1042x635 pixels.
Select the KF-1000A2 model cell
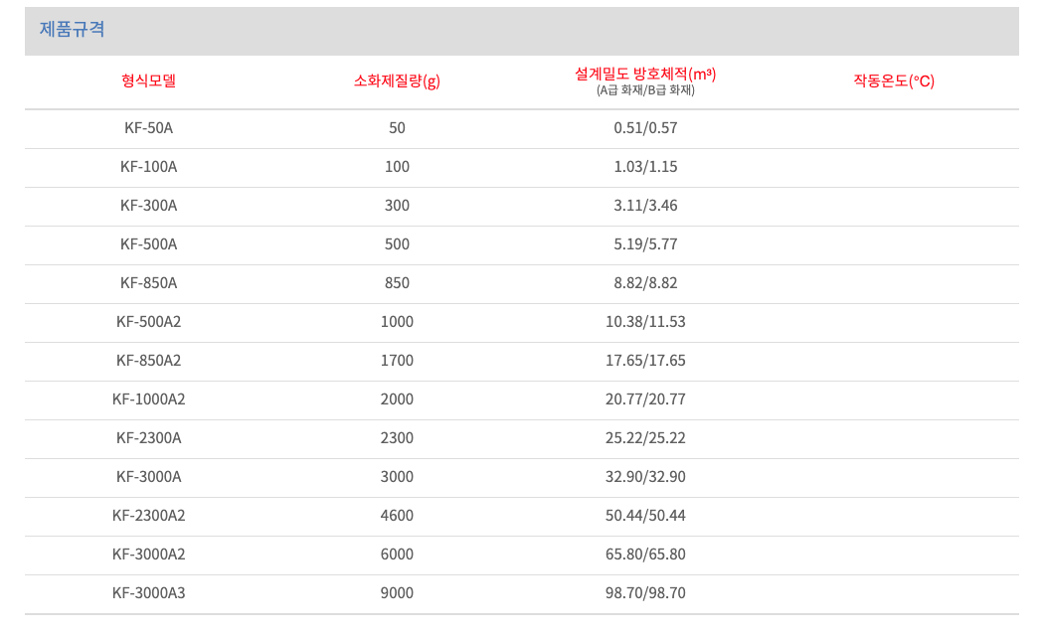pos(148,399)
